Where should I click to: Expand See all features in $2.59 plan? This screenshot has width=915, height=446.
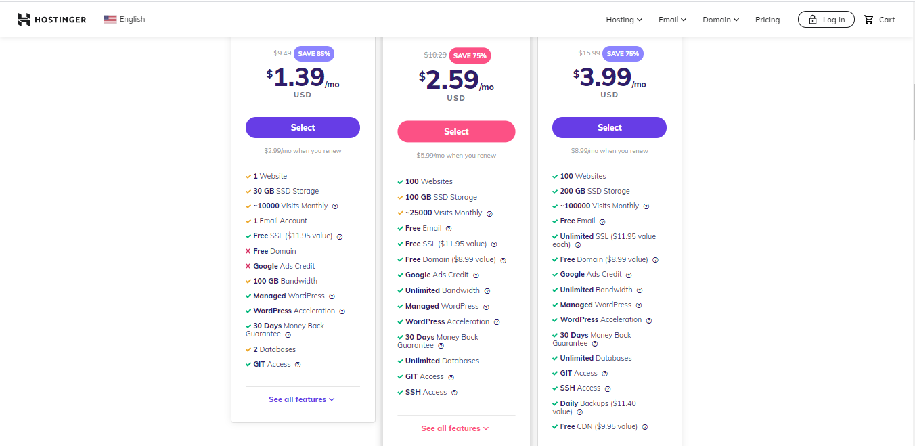click(455, 428)
